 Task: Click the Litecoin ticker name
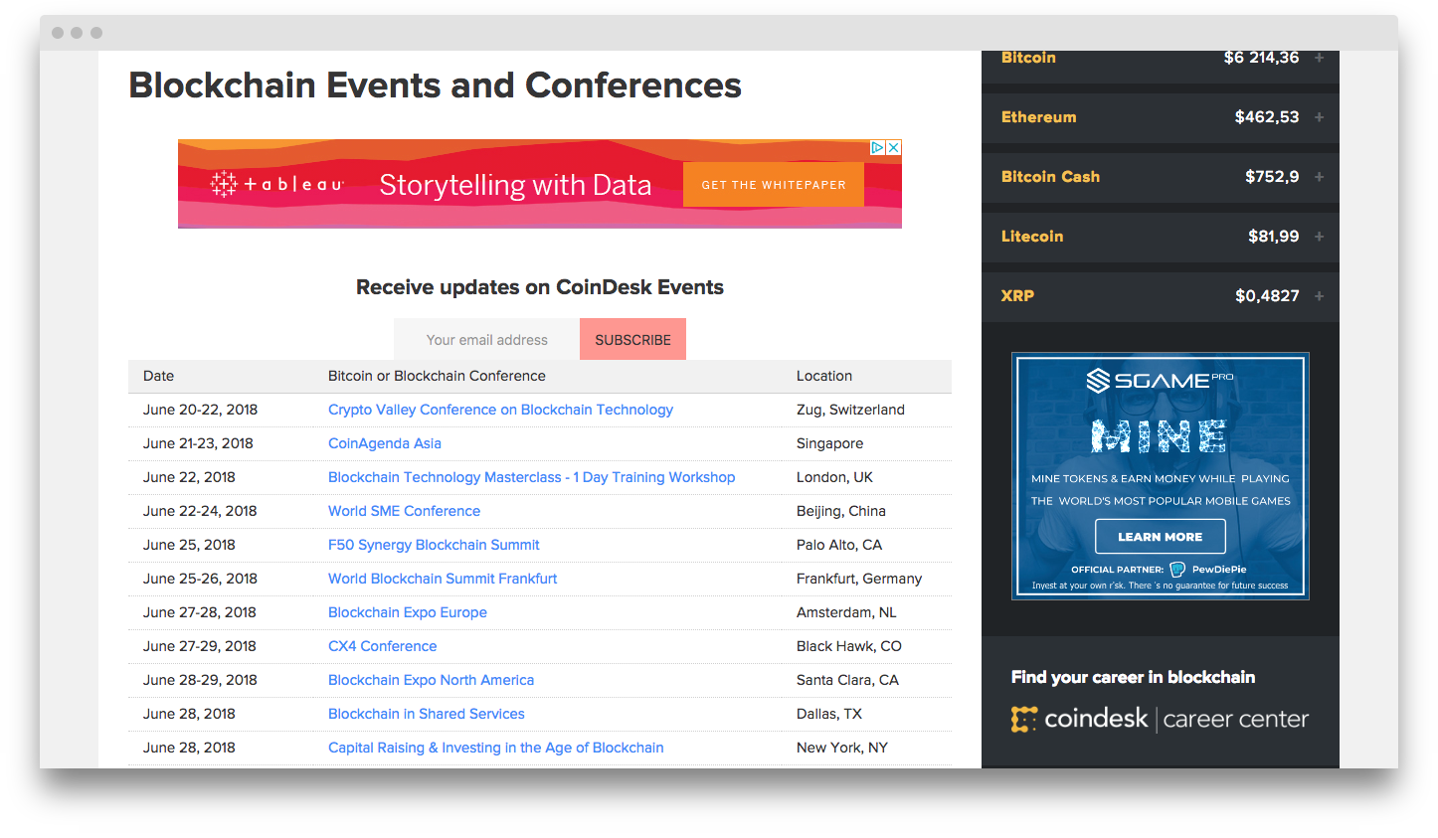click(x=1032, y=237)
